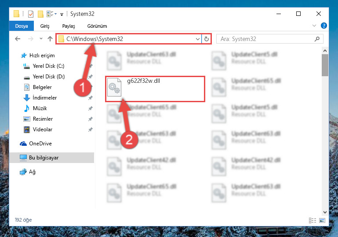
Task: Click the 192 öğe status bar text
Action: [x=23, y=220]
